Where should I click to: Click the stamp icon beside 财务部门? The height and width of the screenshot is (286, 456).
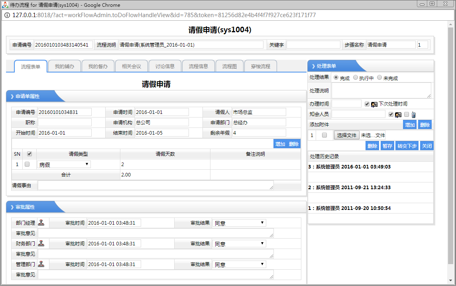click(41, 243)
